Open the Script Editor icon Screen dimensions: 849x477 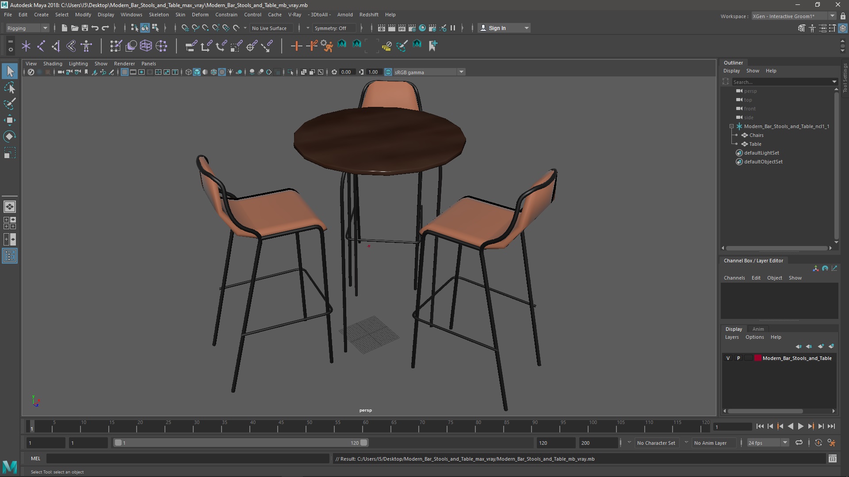tap(833, 458)
